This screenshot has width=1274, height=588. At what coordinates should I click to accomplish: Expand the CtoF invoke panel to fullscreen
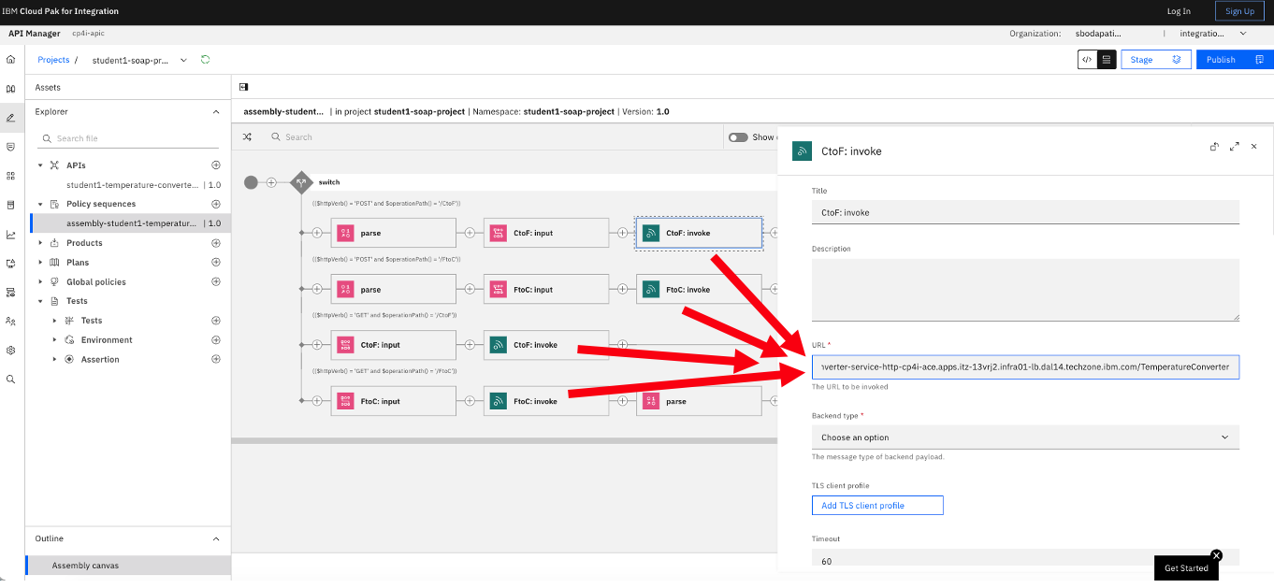point(1235,147)
